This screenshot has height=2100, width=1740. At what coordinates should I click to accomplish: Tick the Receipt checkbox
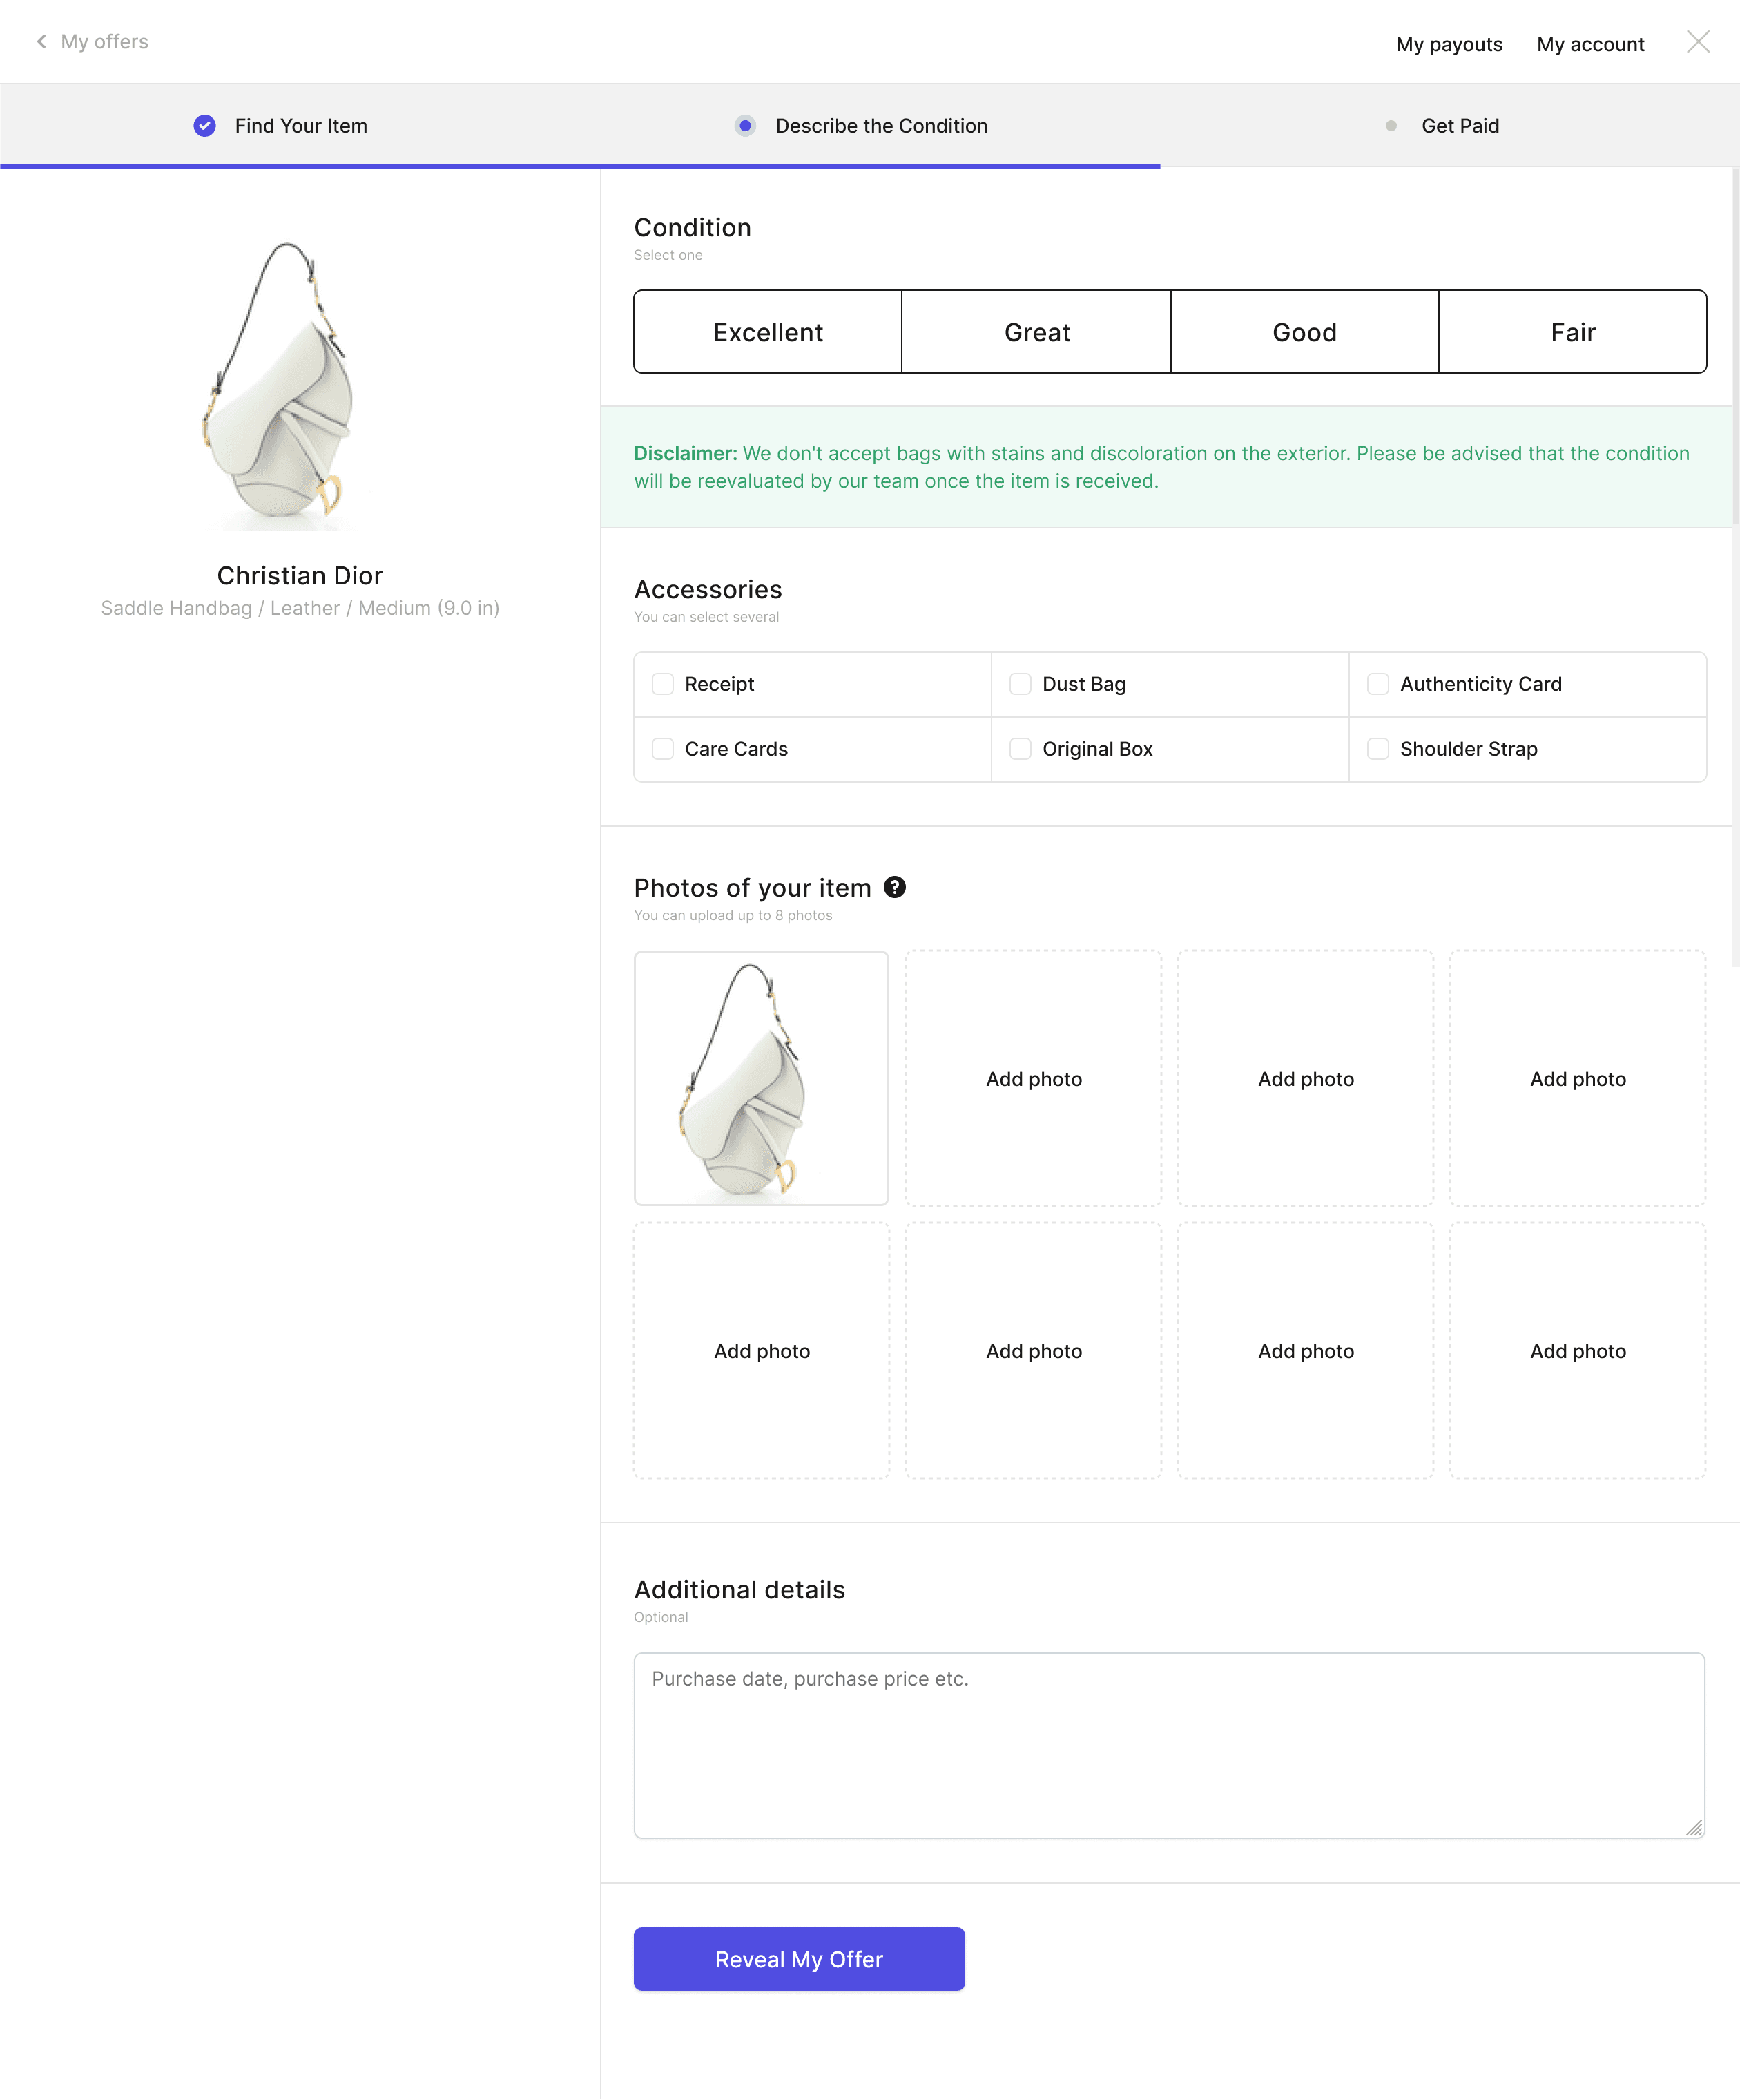(x=663, y=684)
